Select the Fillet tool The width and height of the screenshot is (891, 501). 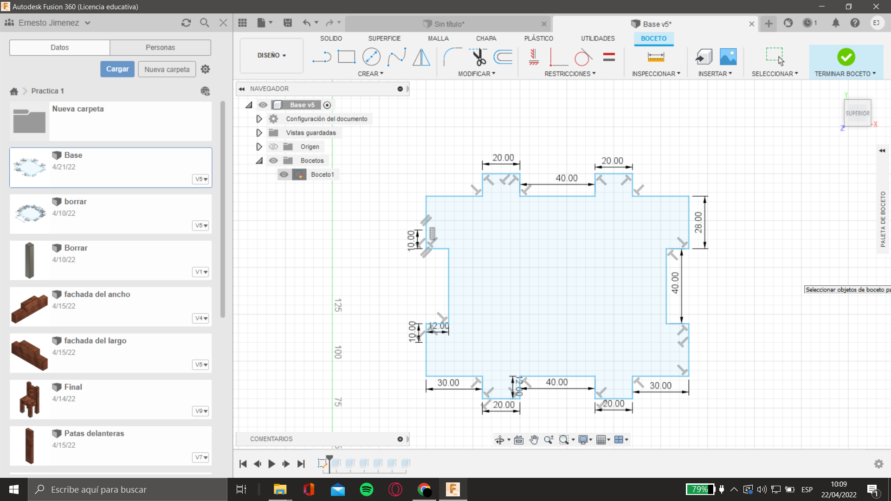click(x=452, y=57)
